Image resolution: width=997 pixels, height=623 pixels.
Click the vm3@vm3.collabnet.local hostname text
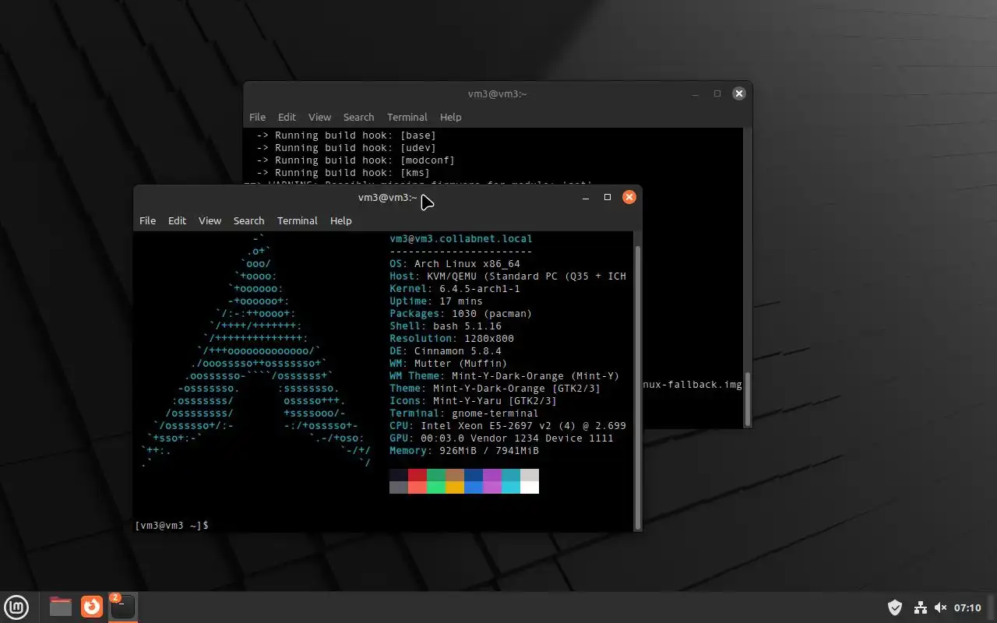(461, 239)
